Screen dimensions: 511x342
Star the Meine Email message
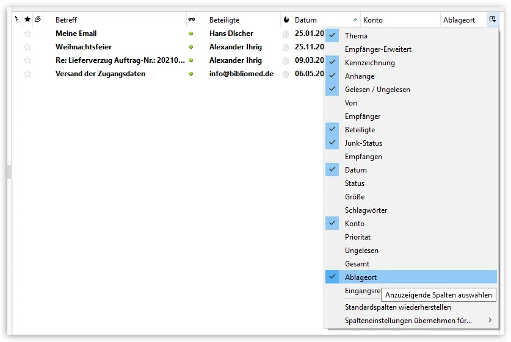pos(27,33)
